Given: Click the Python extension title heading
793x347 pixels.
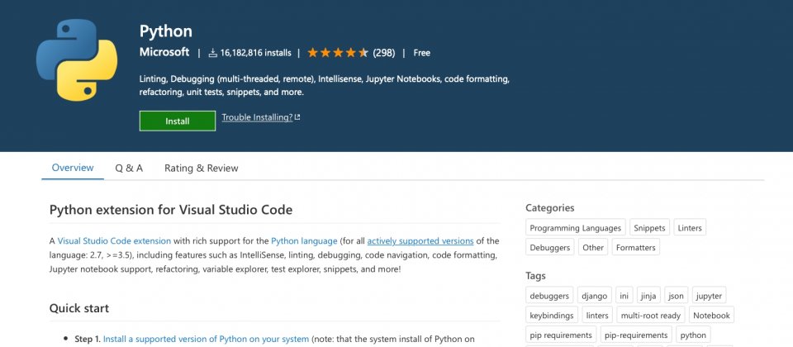Looking at the screenshot, I should (166, 31).
